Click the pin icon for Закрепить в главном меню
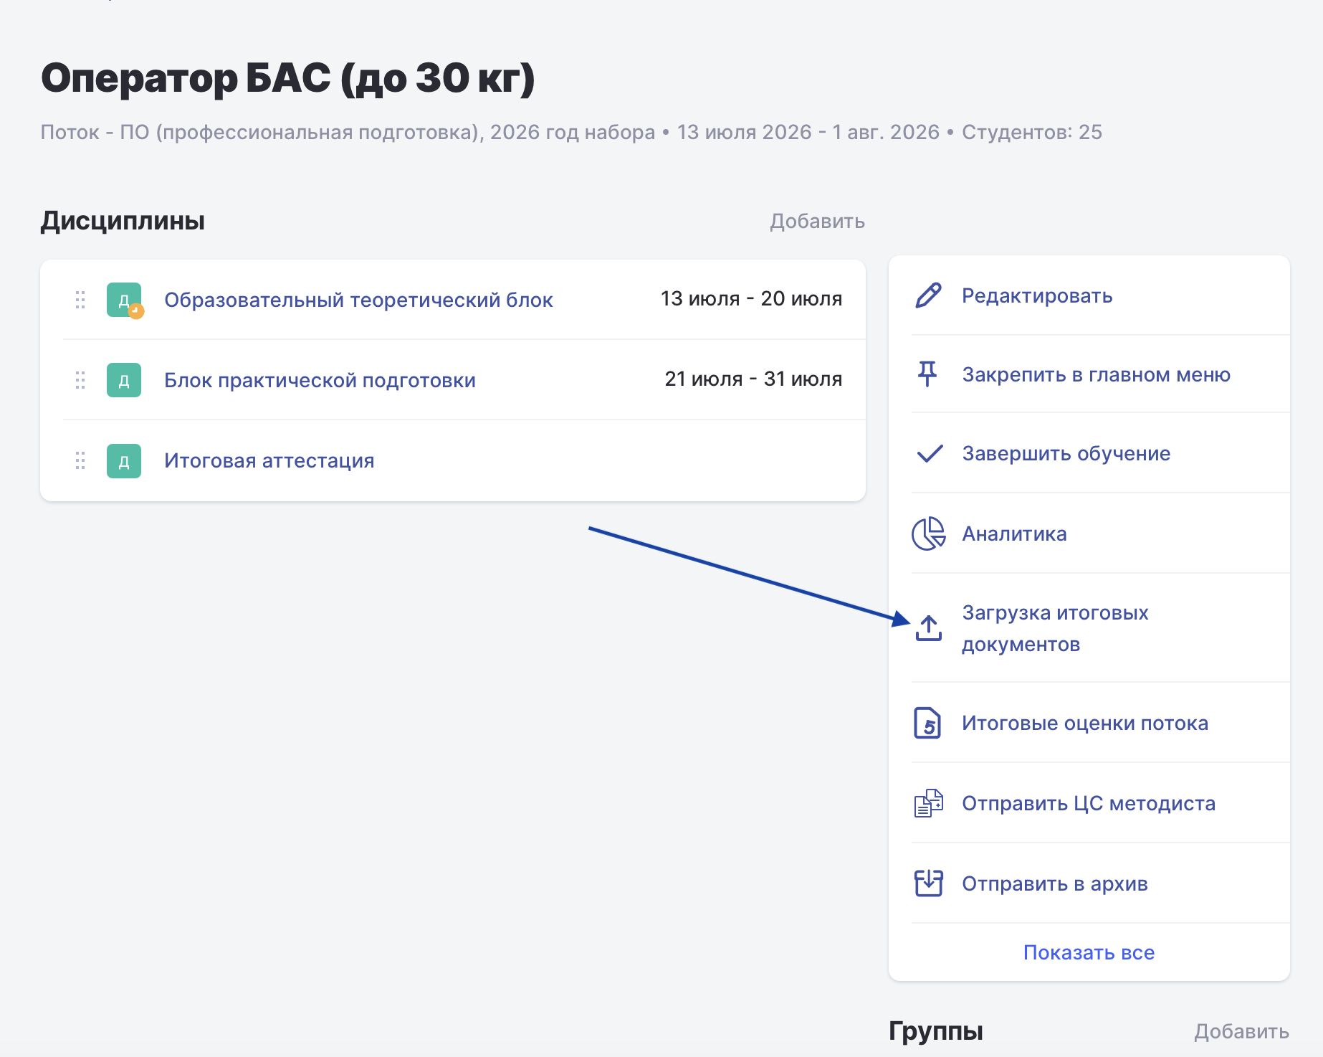This screenshot has height=1057, width=1323. 927,374
